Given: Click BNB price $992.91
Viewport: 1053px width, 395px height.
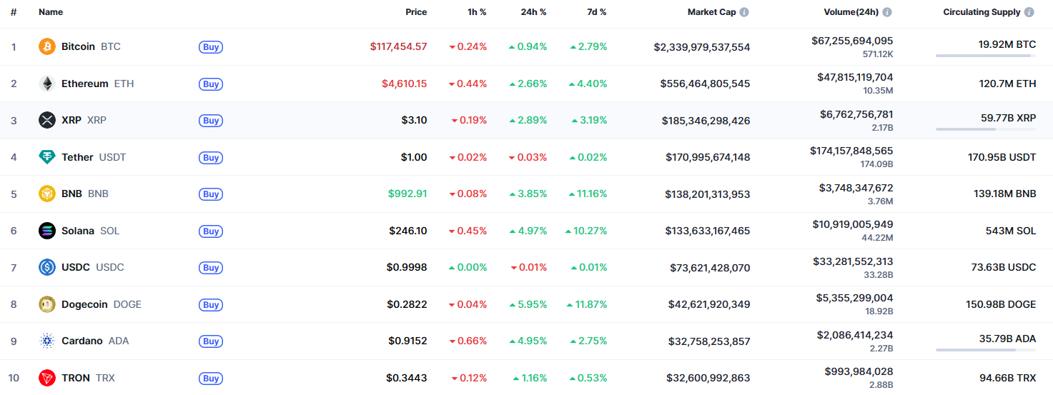Looking at the screenshot, I should (407, 194).
